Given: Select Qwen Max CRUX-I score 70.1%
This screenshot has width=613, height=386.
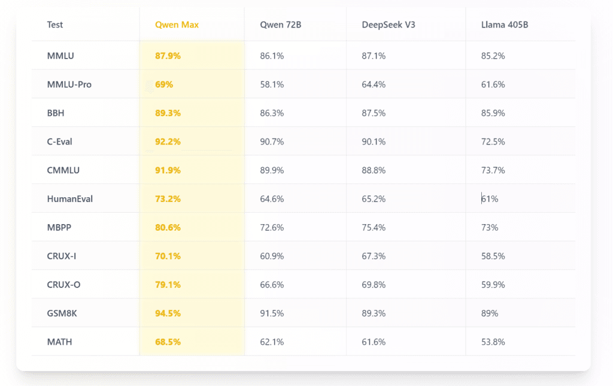Looking at the screenshot, I should pos(168,256).
